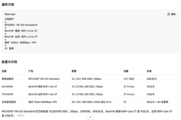Click the 配置 column header
The width and height of the screenshot is (181, 120).
click(x=74, y=71)
